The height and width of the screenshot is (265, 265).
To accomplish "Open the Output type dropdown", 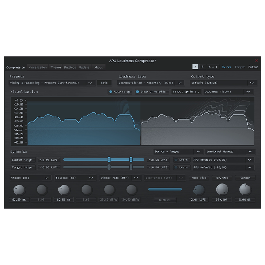I will click(x=223, y=83).
